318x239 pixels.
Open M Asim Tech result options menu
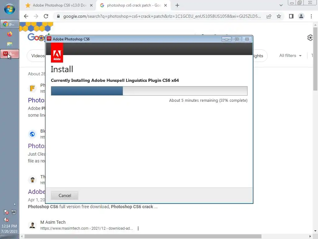138,228
